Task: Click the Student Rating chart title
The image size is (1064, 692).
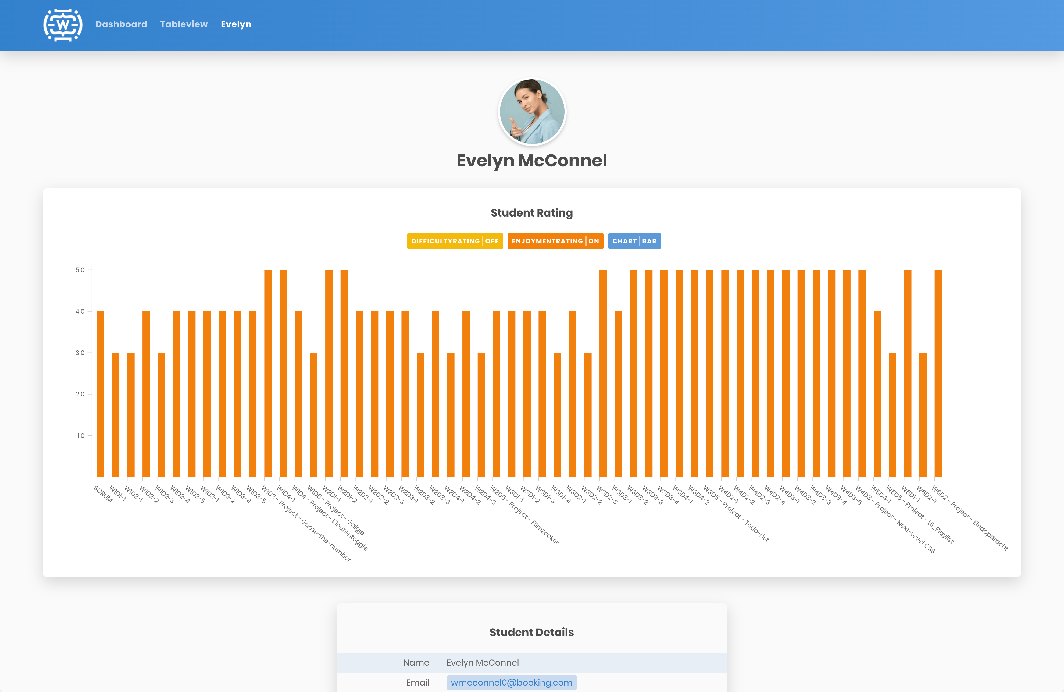Action: [x=531, y=213]
